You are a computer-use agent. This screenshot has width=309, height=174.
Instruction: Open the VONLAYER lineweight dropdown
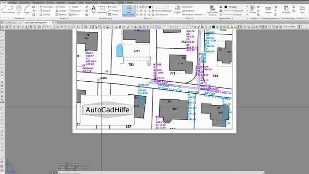247,11
